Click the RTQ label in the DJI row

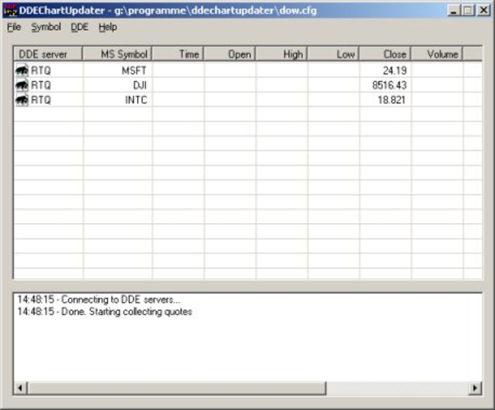coord(41,86)
